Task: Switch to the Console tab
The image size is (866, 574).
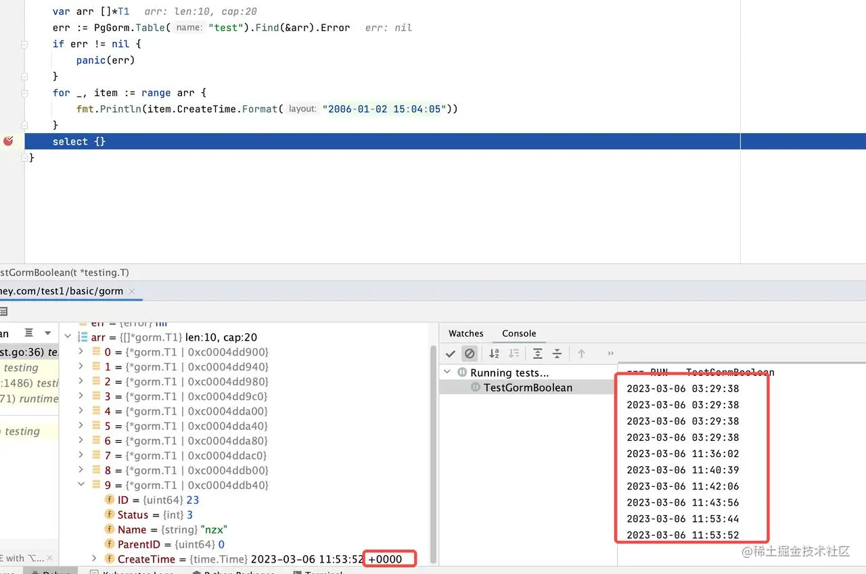Action: (518, 333)
